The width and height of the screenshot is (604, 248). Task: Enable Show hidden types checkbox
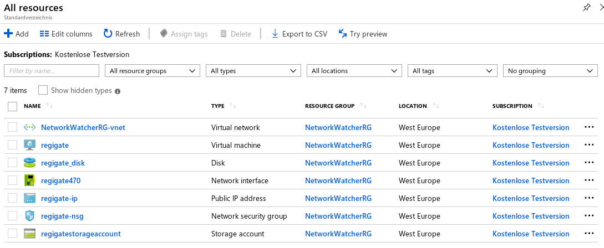tap(43, 90)
